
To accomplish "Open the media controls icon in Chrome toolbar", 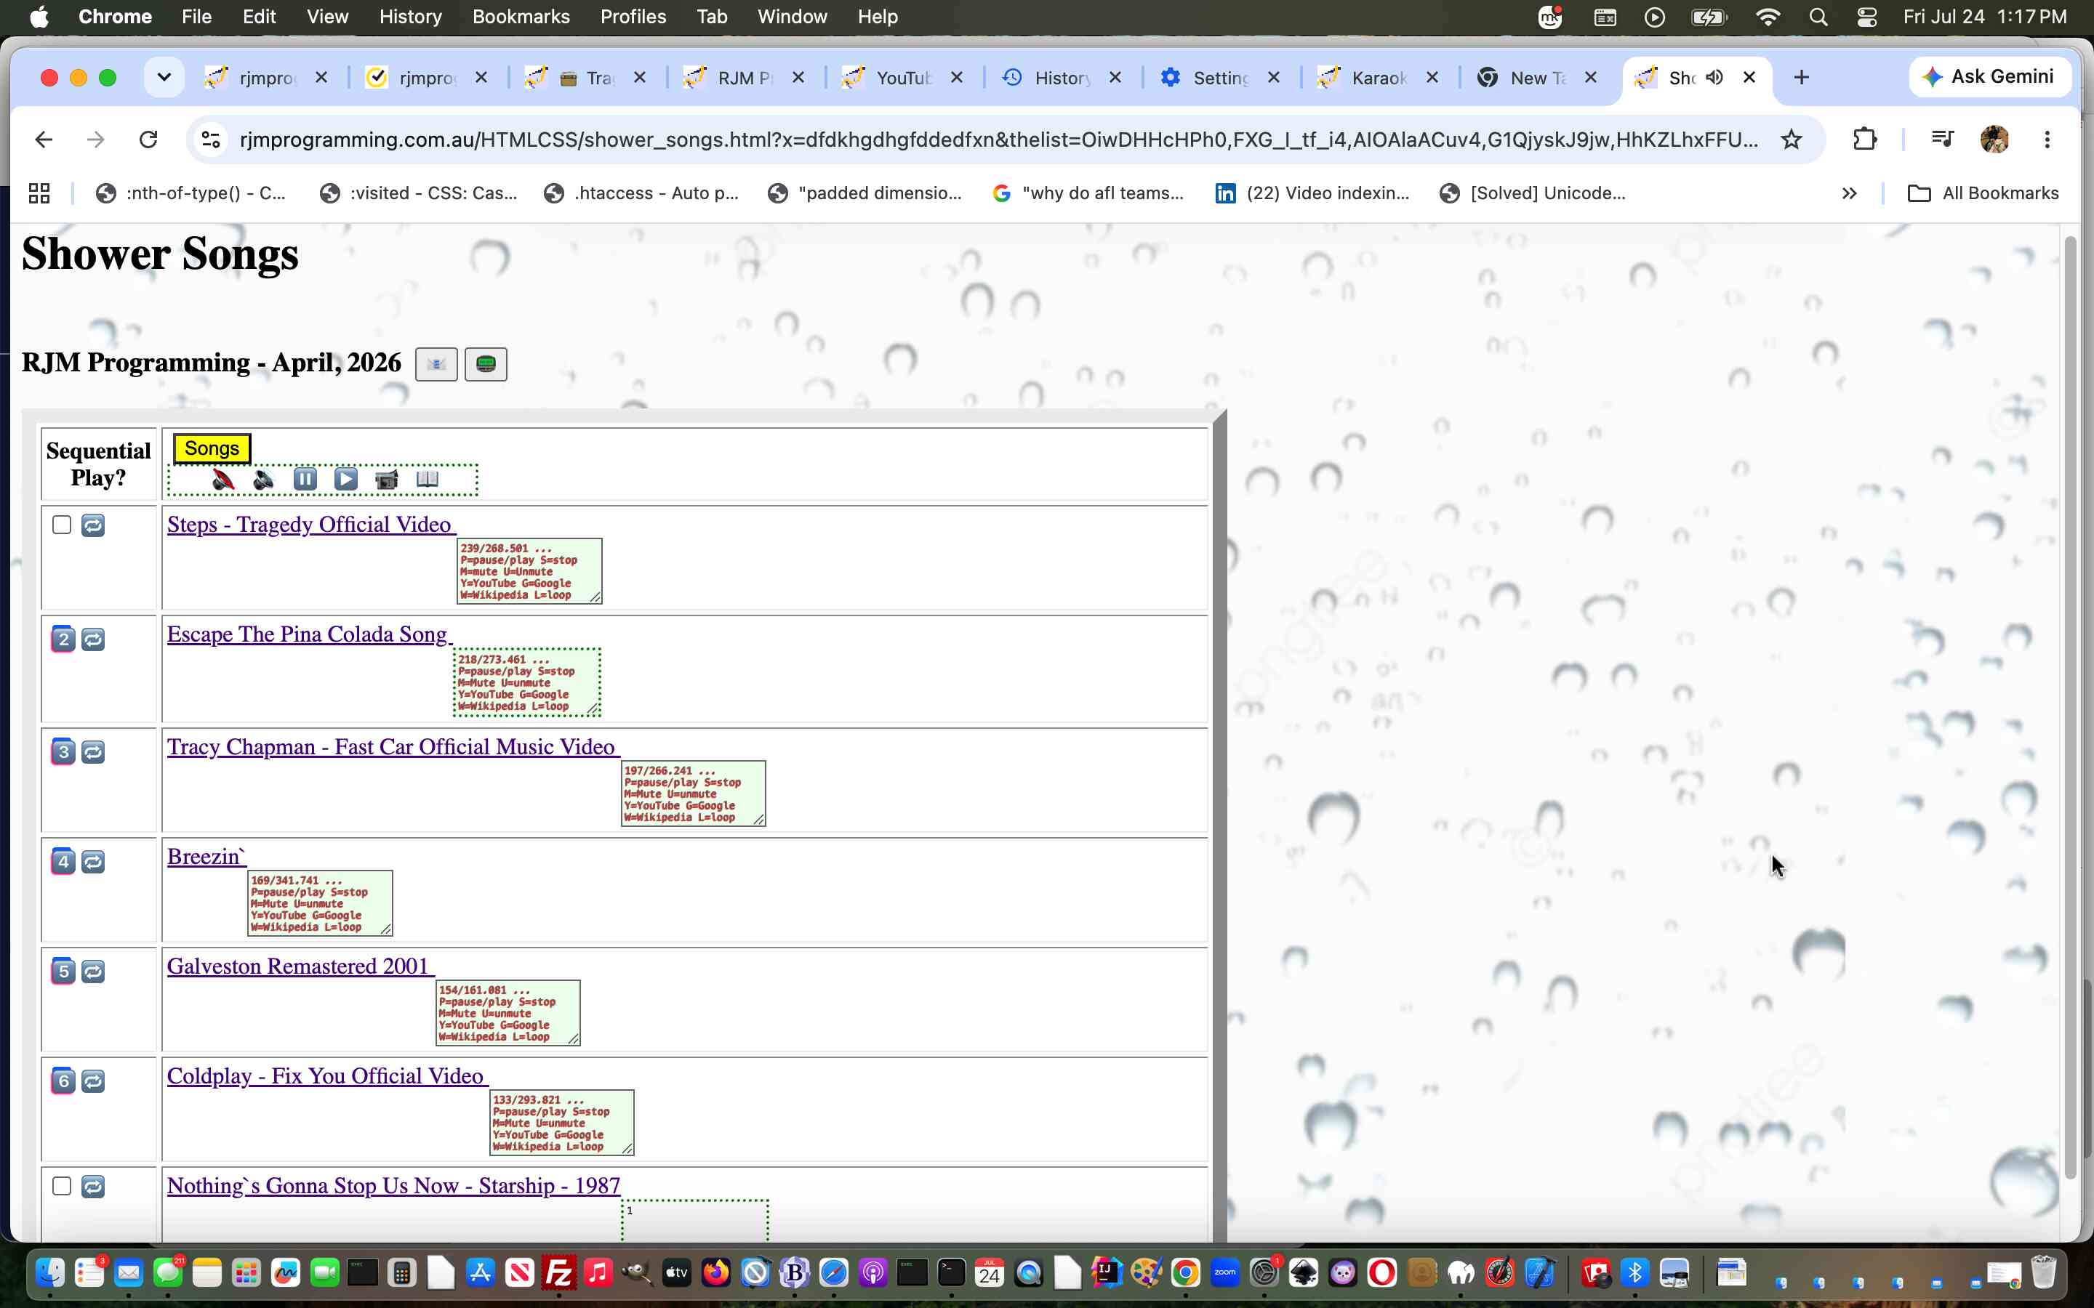I will (x=1943, y=140).
